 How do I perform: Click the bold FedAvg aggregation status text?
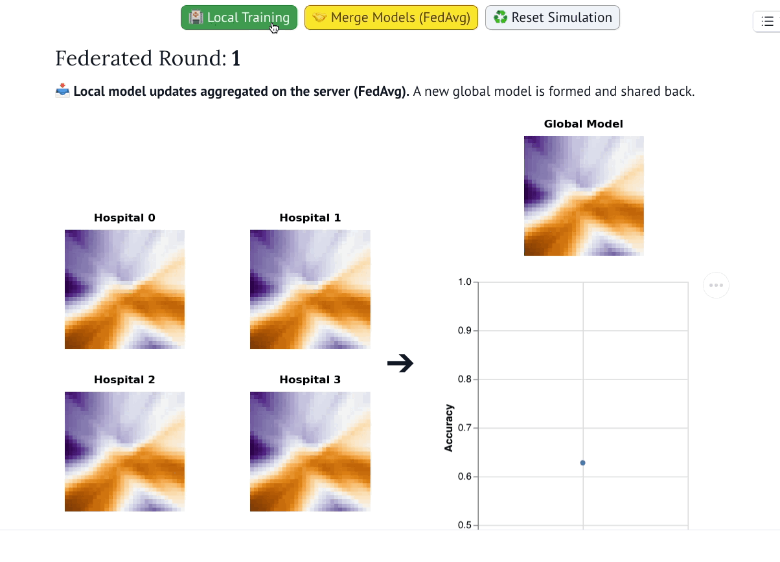pos(241,91)
